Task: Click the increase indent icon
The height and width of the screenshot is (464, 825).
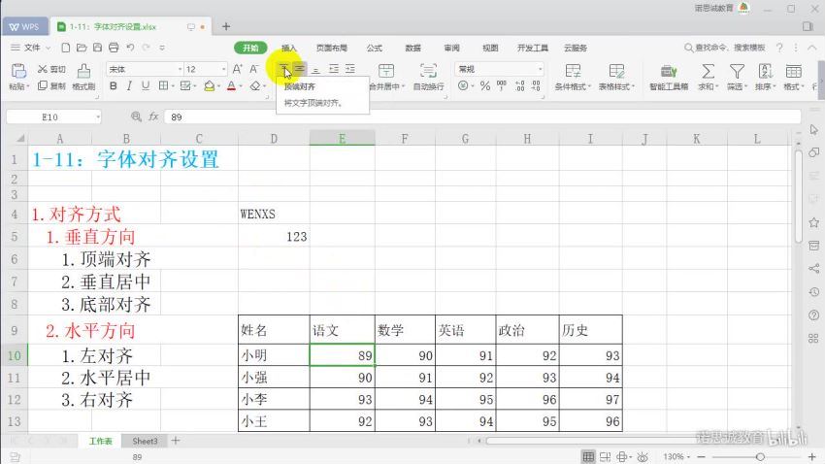Action: coord(349,69)
